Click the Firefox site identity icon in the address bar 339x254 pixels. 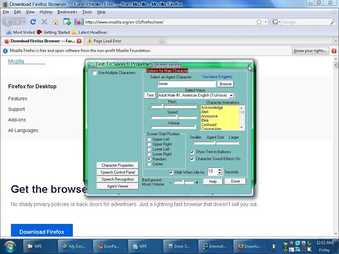[x=79, y=22]
